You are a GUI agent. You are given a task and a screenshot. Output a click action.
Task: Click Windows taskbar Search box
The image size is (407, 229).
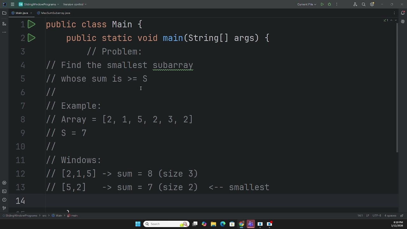click(x=166, y=224)
